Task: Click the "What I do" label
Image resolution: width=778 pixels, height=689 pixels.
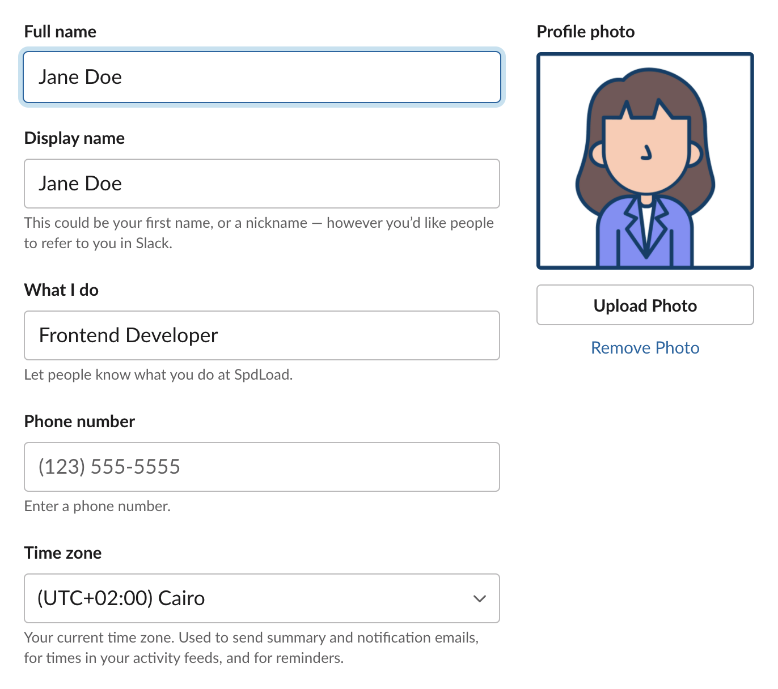Action: tap(61, 290)
